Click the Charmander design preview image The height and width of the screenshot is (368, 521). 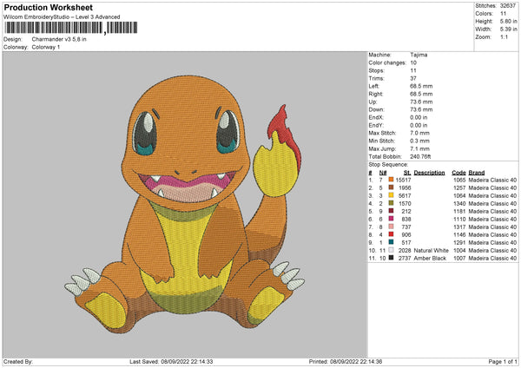coord(184,201)
